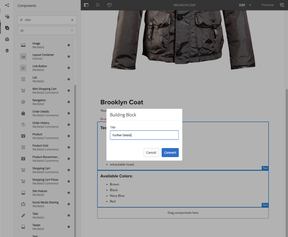288x237 pixels.
Task: Expand the All component group dropdown
Action: [47, 30]
